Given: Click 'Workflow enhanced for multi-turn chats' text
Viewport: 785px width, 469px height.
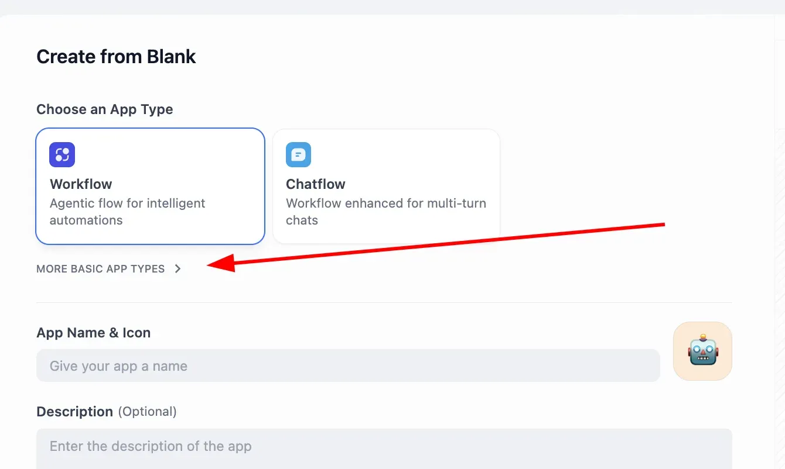Looking at the screenshot, I should (386, 212).
